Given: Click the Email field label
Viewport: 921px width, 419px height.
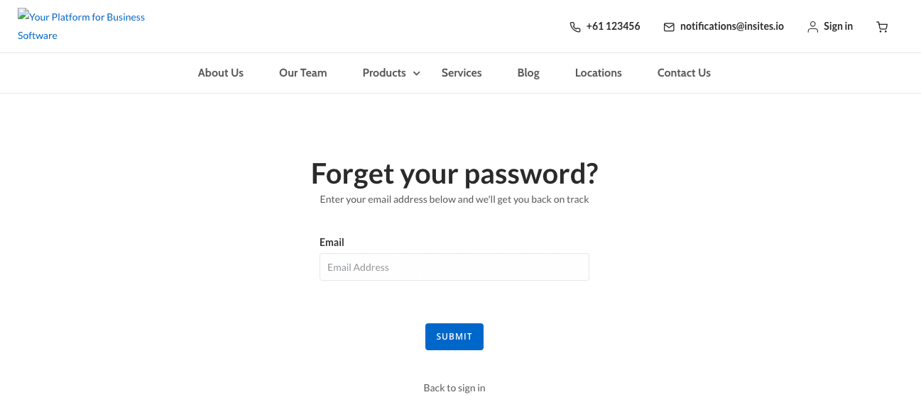Looking at the screenshot, I should pos(332,242).
